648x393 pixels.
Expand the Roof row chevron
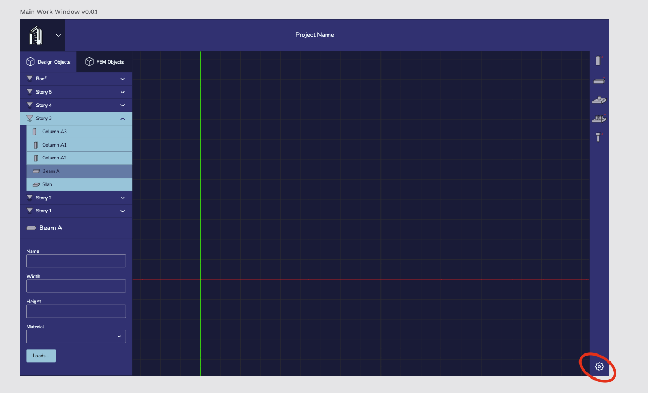pos(123,79)
